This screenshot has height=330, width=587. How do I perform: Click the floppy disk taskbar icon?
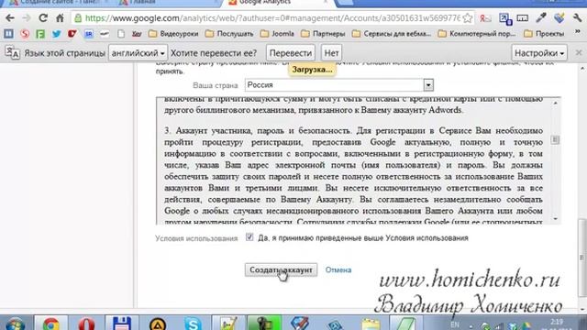coord(122,323)
